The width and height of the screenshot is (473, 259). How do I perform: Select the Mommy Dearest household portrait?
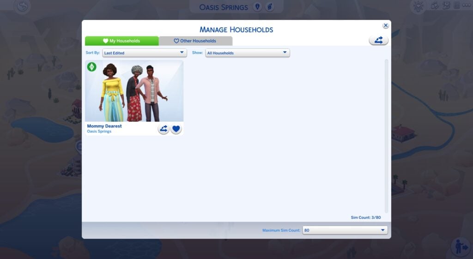(134, 91)
